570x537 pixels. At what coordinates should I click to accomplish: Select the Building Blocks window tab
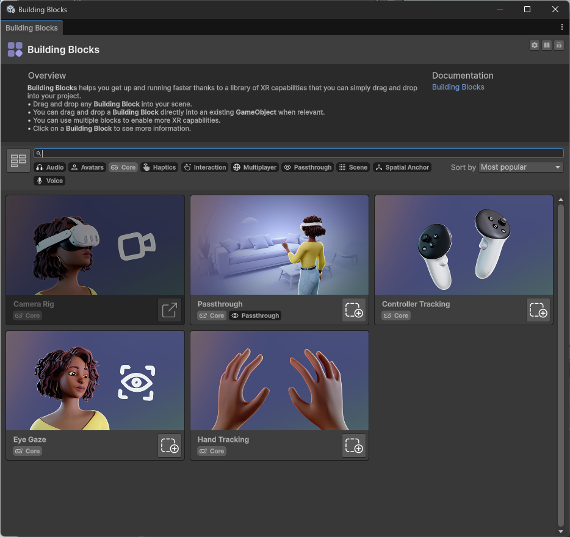click(32, 28)
